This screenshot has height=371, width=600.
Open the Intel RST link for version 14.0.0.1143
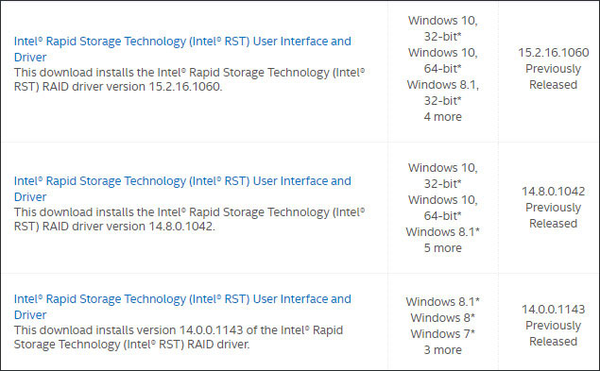pyautogui.click(x=182, y=307)
